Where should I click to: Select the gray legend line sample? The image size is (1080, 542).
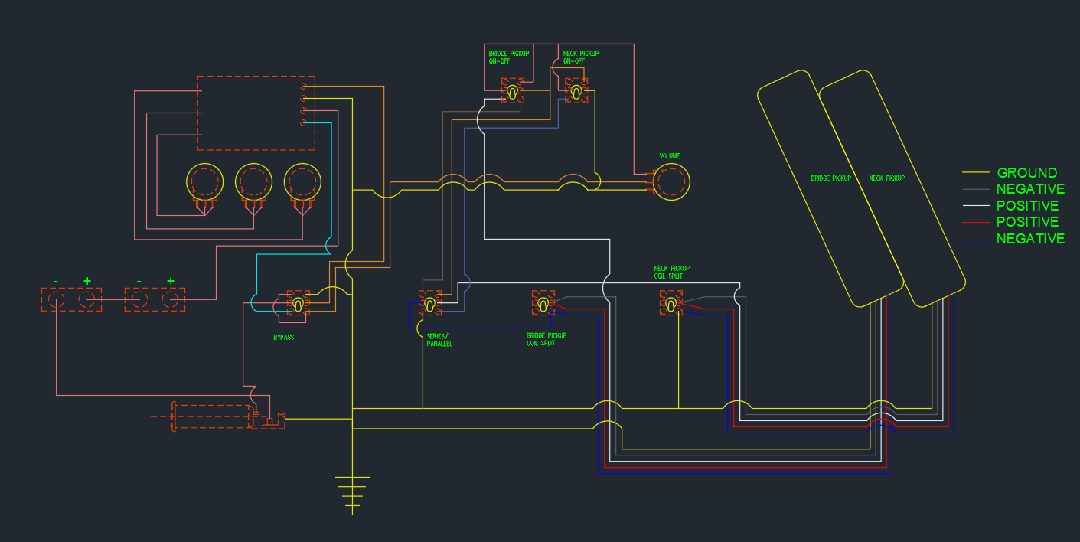point(976,189)
